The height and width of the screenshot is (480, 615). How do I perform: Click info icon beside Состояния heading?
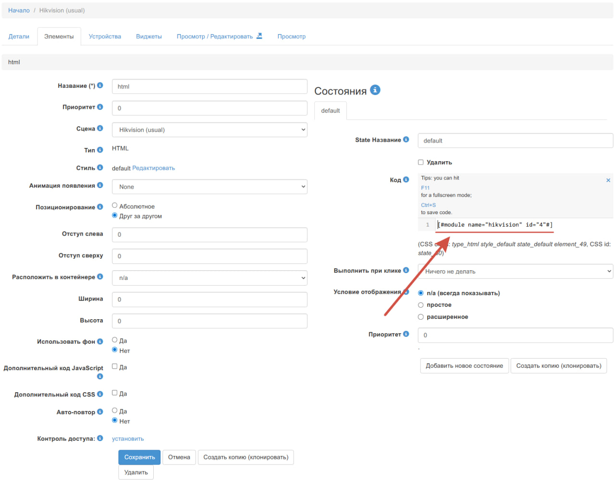(375, 90)
